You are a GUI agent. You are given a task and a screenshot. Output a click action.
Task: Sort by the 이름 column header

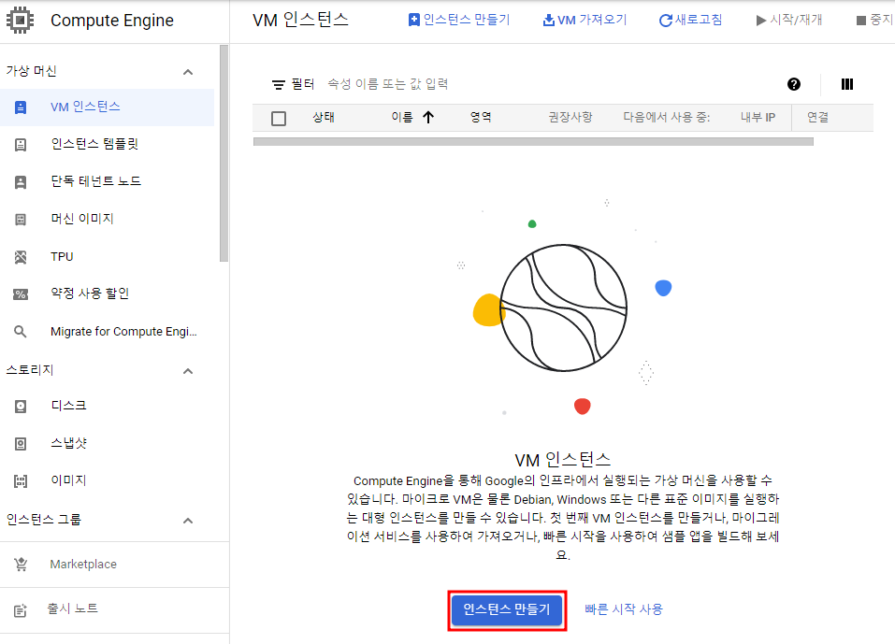[402, 118]
